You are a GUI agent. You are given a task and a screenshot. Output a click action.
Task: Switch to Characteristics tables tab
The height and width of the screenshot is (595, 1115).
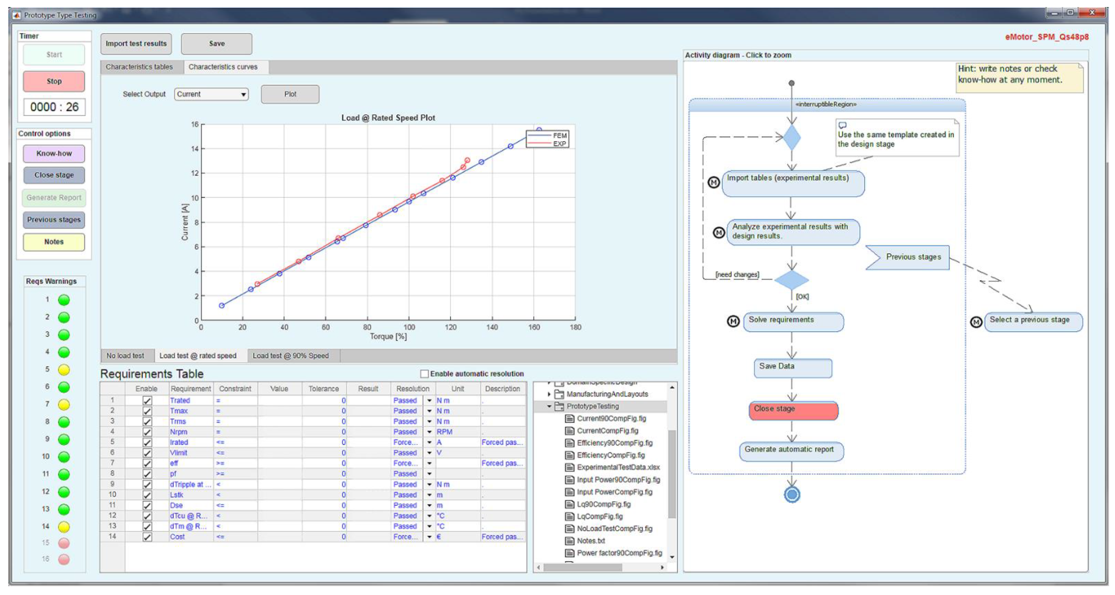139,67
